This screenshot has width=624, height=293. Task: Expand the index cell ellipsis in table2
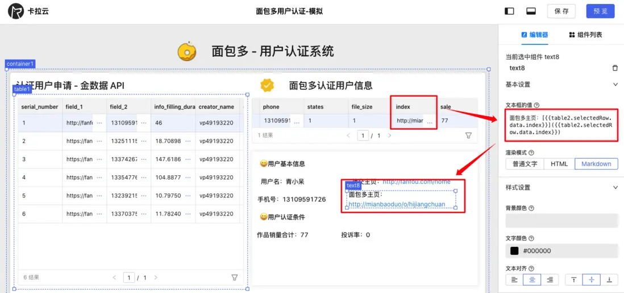[430, 123]
